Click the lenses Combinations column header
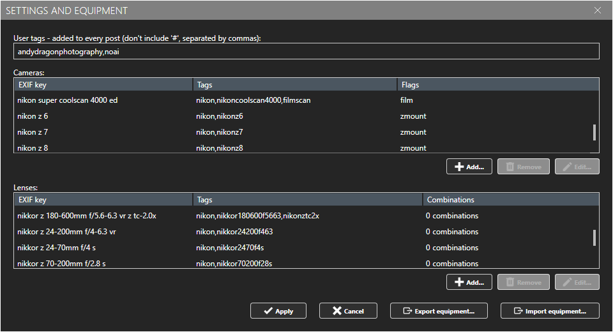 tap(511, 200)
